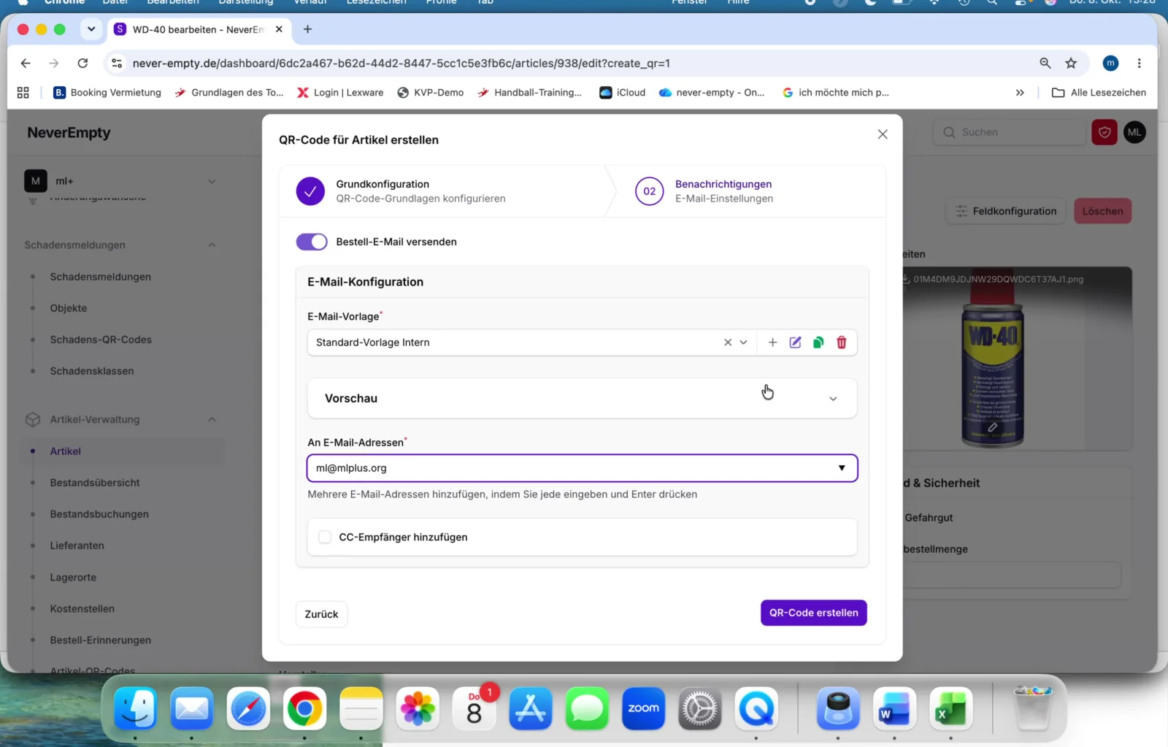This screenshot has height=747, width=1168.
Task: Open the iCloud bookmark
Action: click(x=622, y=93)
